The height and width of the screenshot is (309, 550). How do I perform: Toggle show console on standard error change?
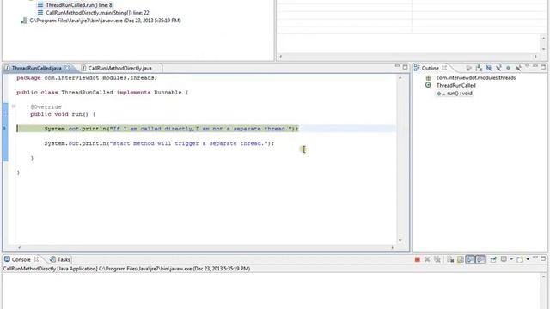[480, 259]
